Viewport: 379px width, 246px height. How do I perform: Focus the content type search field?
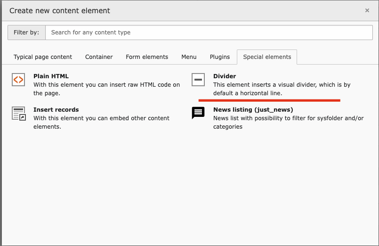point(209,33)
